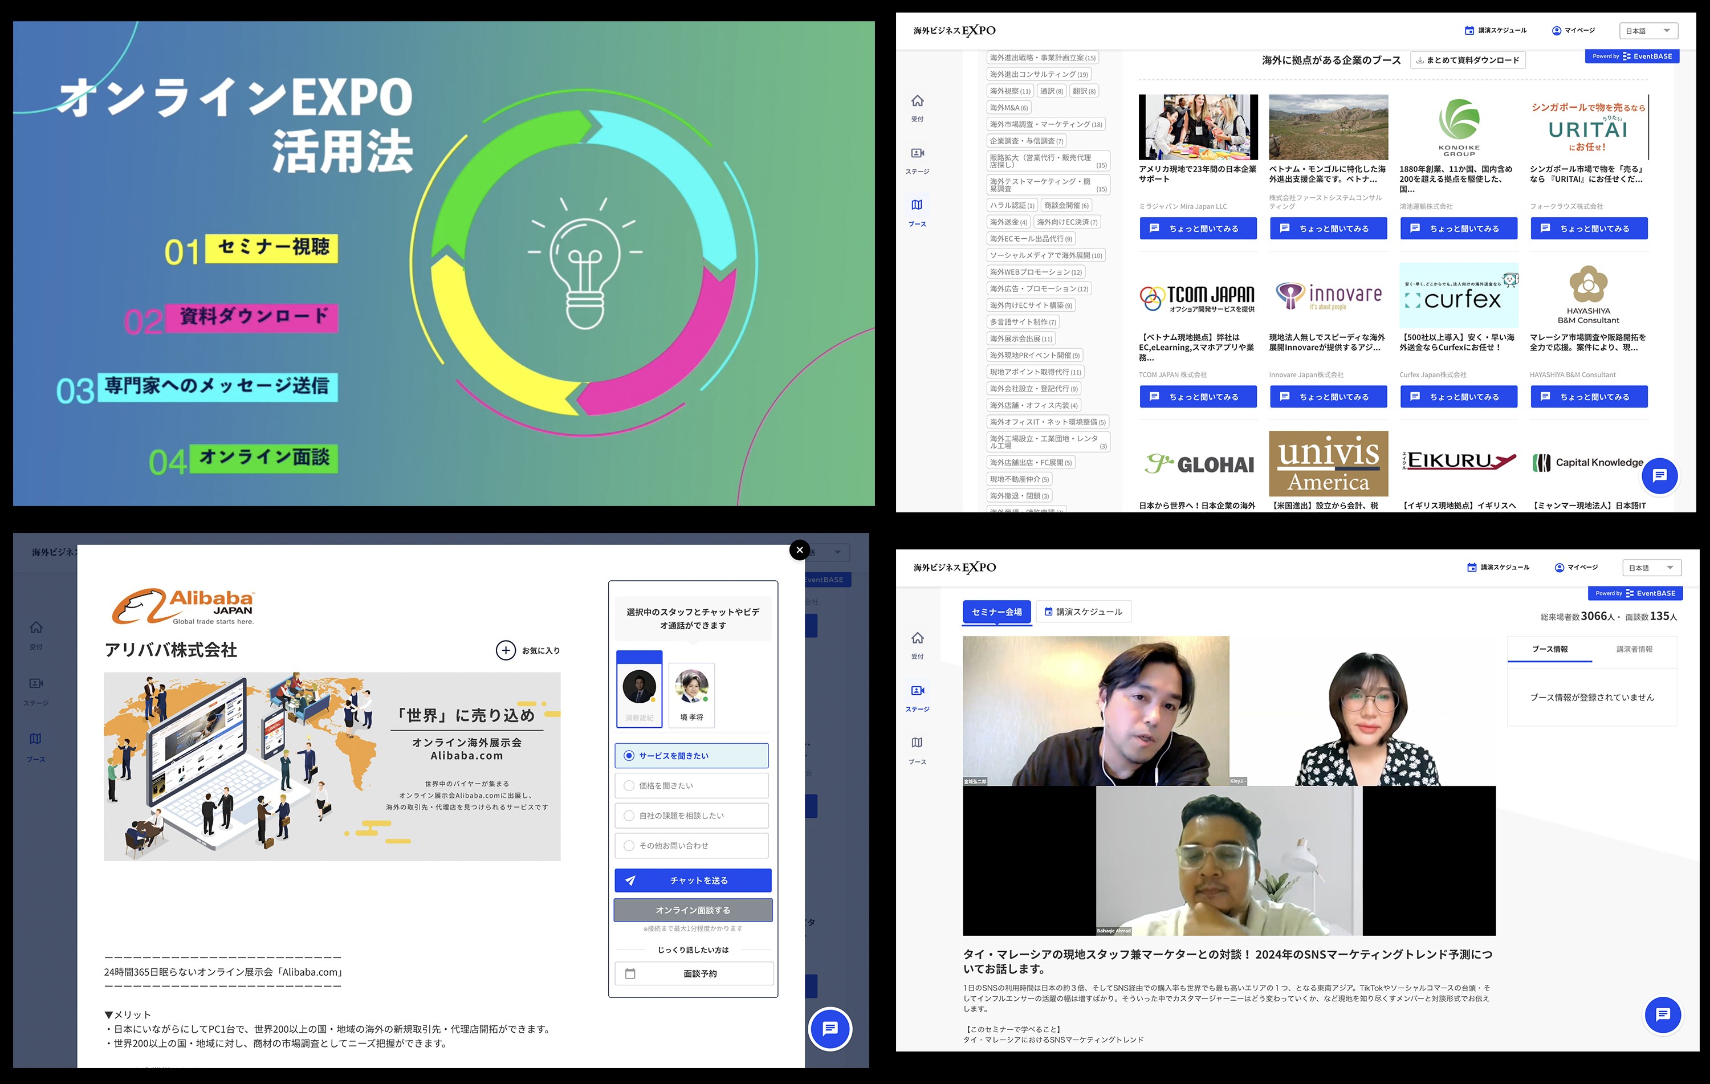Open 日本語 language dropdown on booth list page
Viewport: 1710px width, 1084px height.
(x=1648, y=31)
